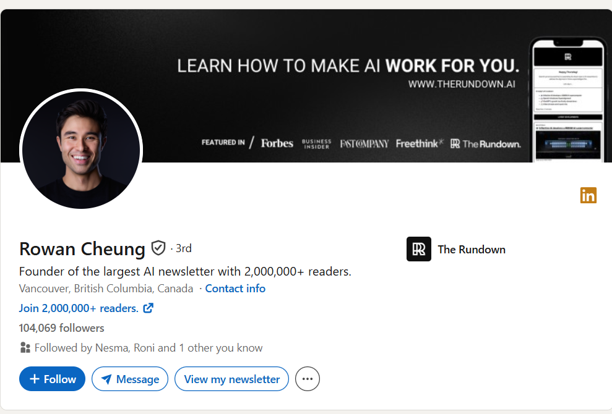
Task: Click the external link icon beside readers
Action: pos(149,308)
